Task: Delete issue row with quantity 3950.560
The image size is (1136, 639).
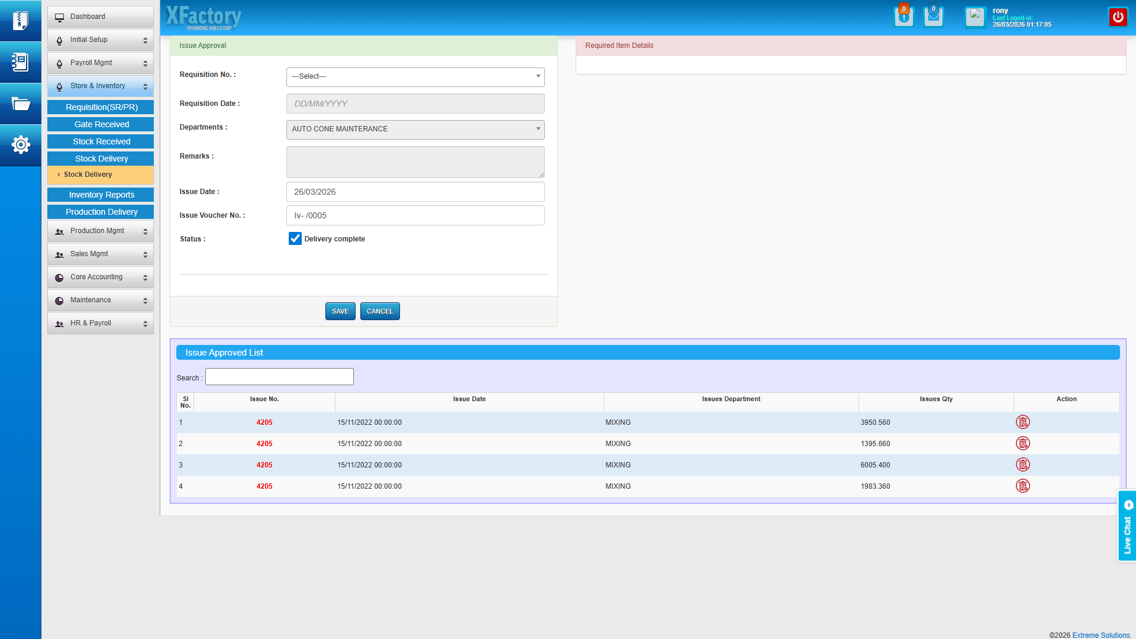Action: point(1023,422)
